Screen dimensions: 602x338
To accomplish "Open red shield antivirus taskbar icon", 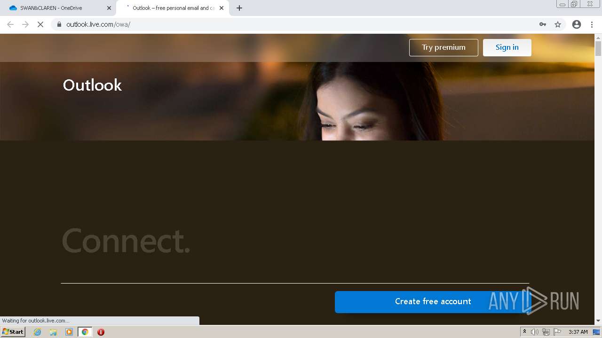I will pyautogui.click(x=101, y=332).
